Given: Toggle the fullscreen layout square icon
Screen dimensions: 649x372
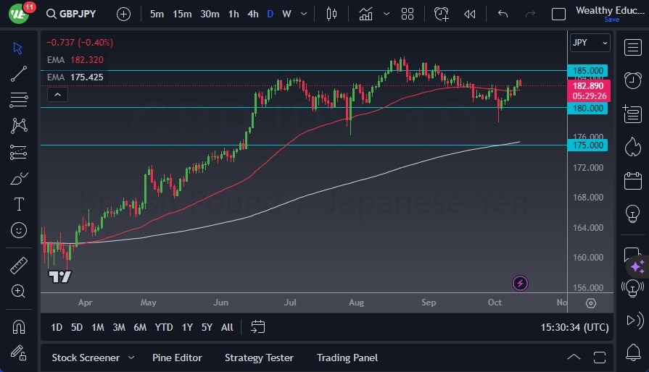Looking at the screenshot, I should (x=558, y=14).
